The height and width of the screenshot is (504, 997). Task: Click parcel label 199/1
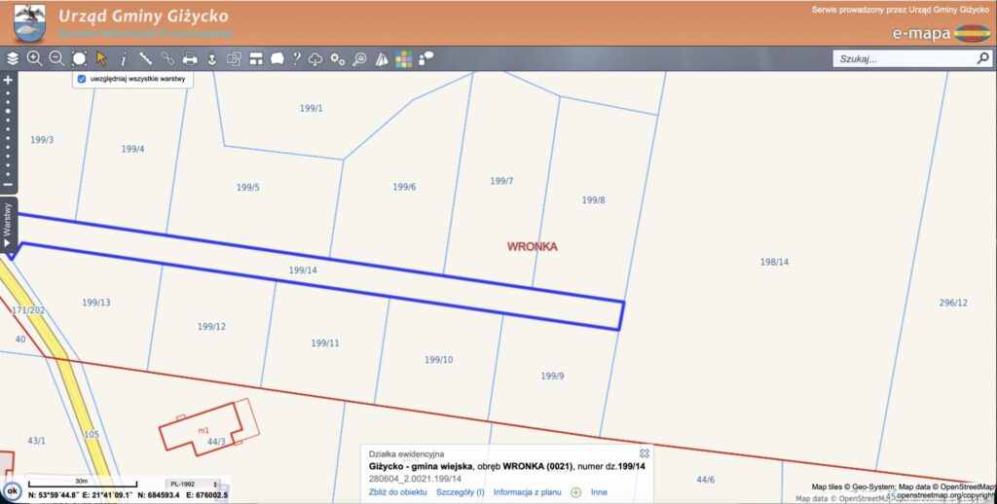[311, 109]
